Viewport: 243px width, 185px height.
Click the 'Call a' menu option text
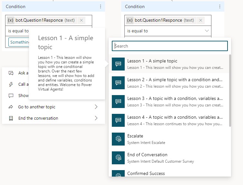pyautogui.click(x=23, y=84)
